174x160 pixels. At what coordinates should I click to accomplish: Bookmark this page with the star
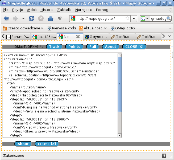(x=127, y=18)
